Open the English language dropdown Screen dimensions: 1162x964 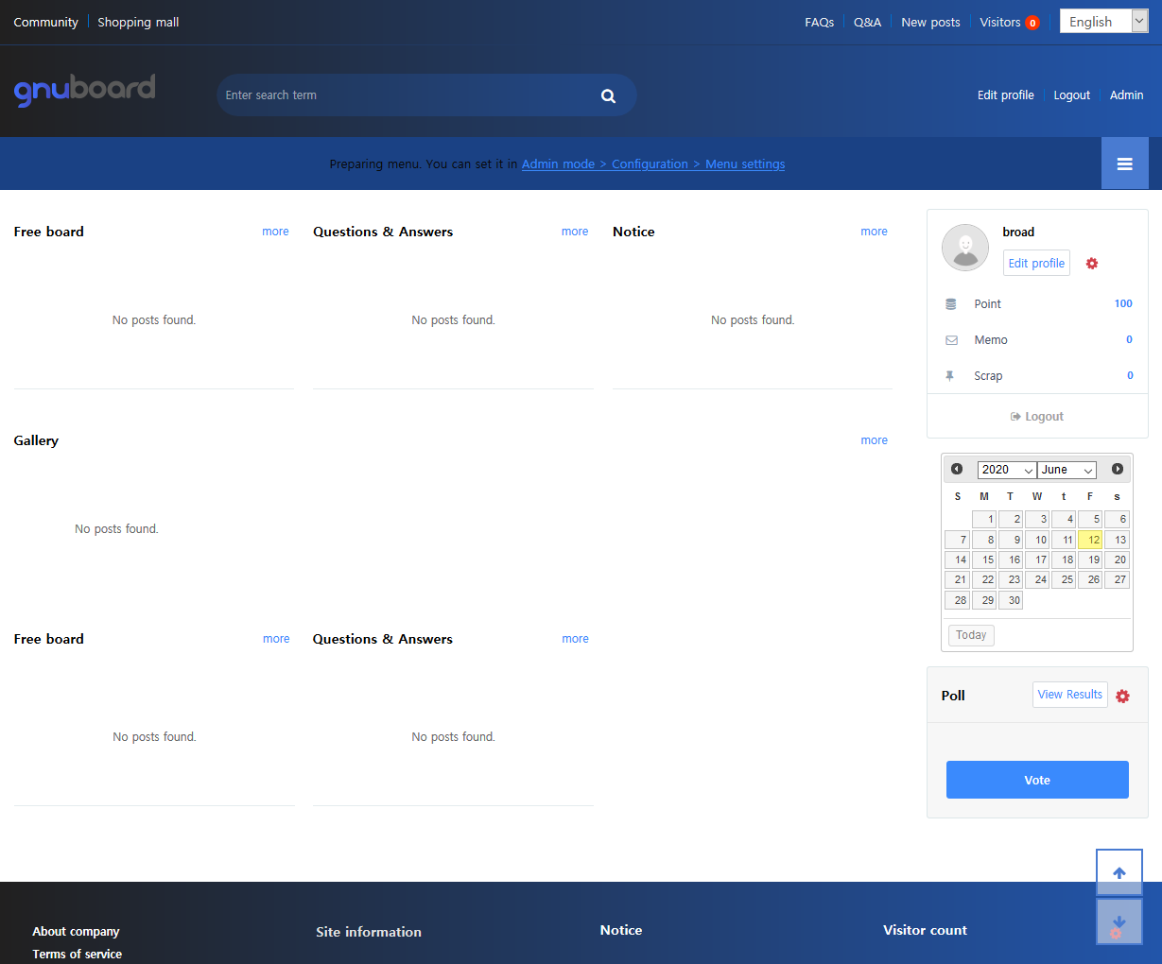tap(1102, 22)
